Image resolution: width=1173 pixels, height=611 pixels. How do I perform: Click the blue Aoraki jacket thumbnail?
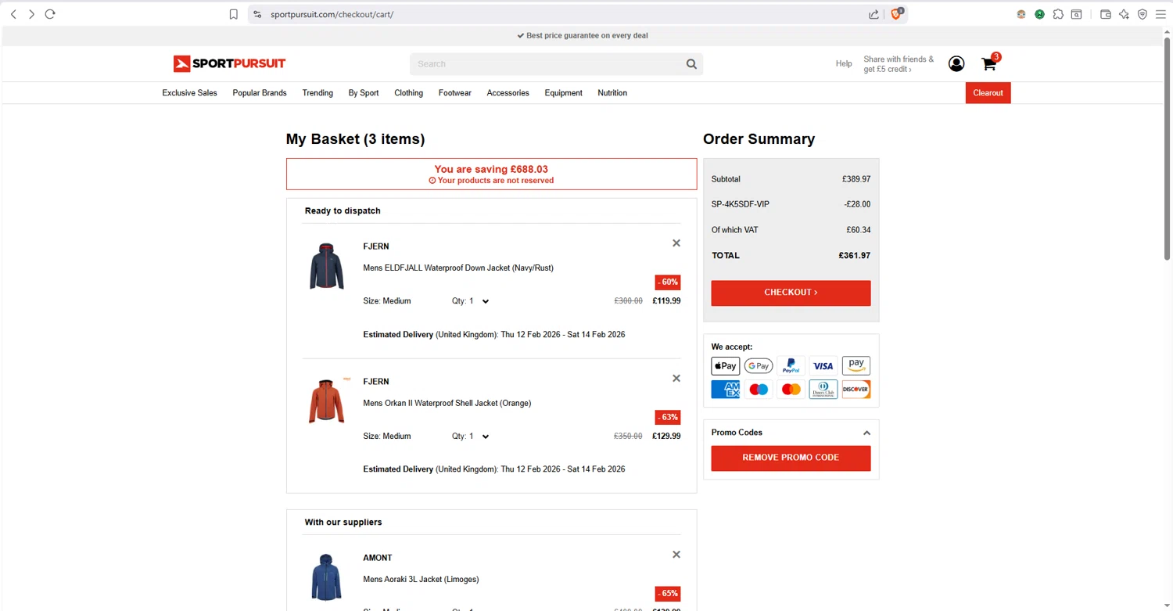click(x=326, y=577)
